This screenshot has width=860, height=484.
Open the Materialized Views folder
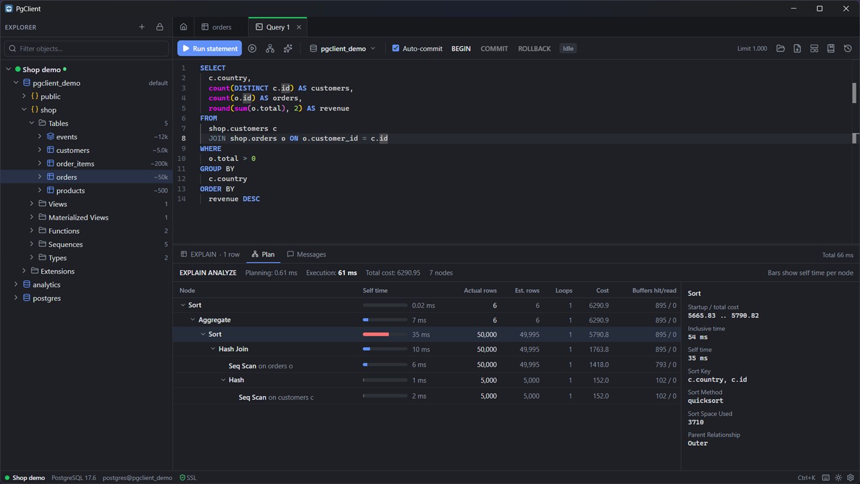pyautogui.click(x=86, y=217)
